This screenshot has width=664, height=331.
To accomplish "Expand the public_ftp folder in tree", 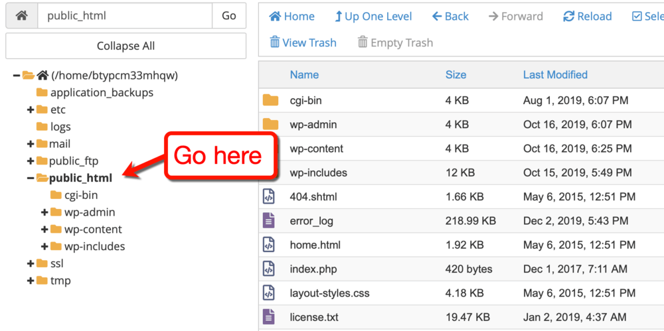I will (x=30, y=161).
